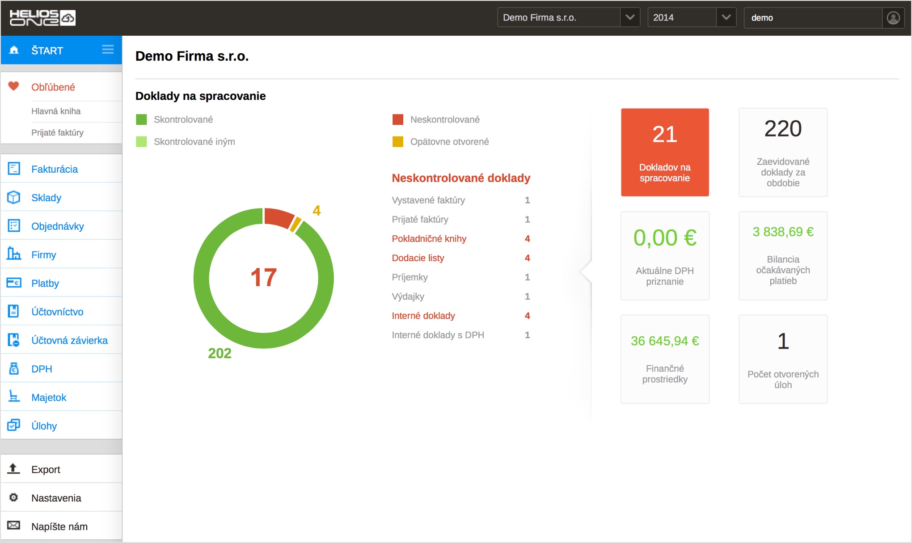912x543 pixels.
Task: Click Dokladov na spracovanie red tile
Action: pyautogui.click(x=664, y=152)
